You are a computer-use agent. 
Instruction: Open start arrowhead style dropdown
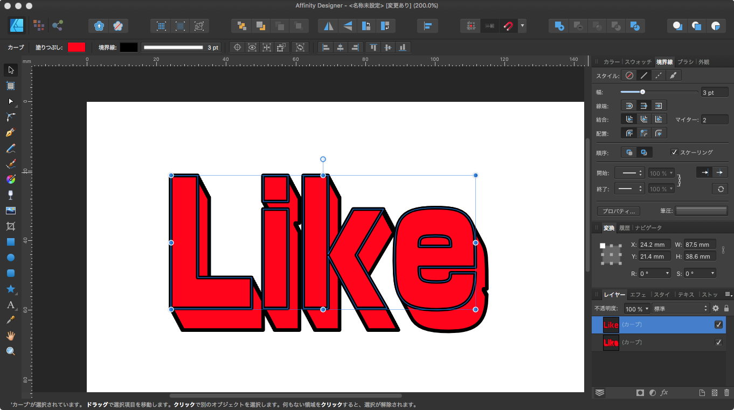[629, 173]
